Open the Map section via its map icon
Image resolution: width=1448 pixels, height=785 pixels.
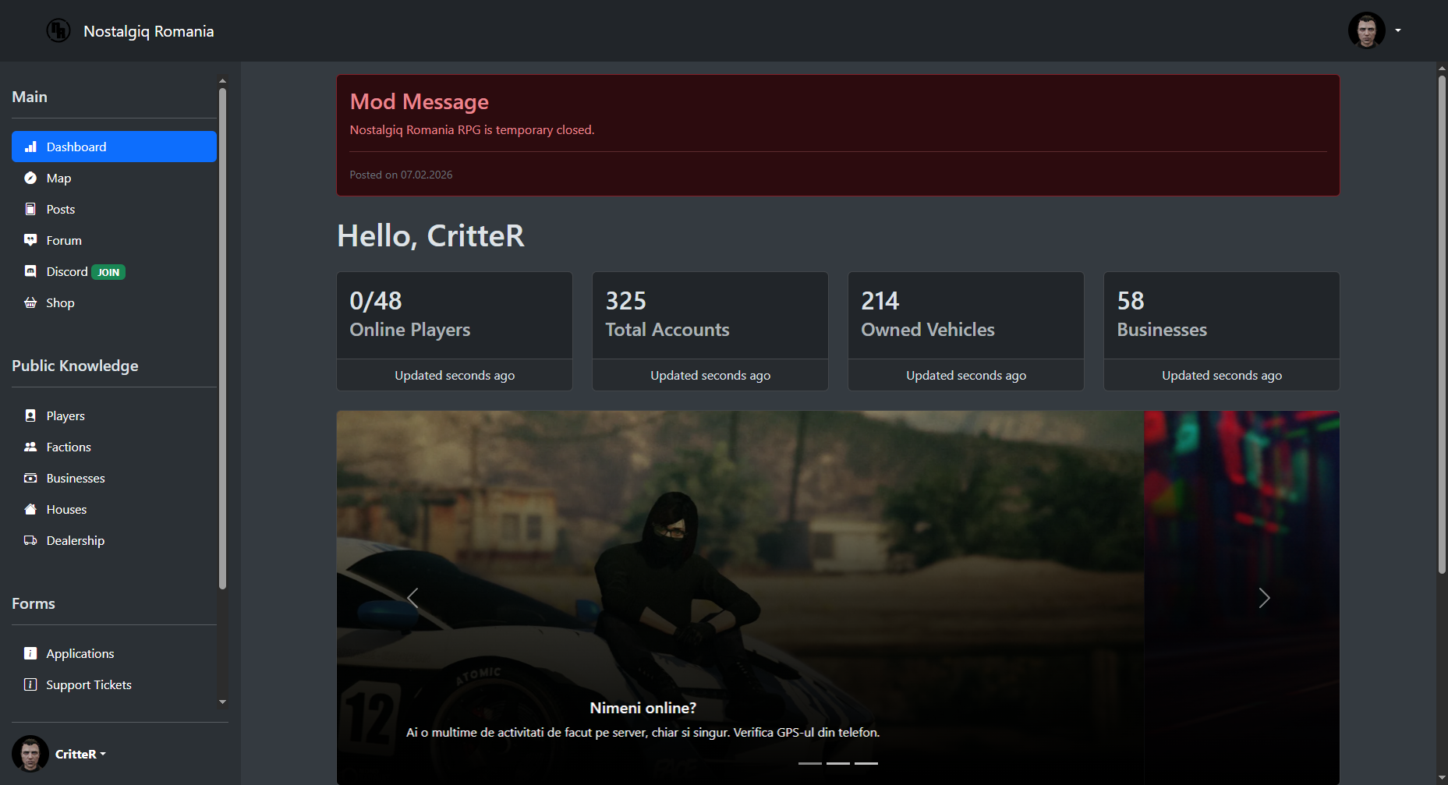(x=31, y=178)
